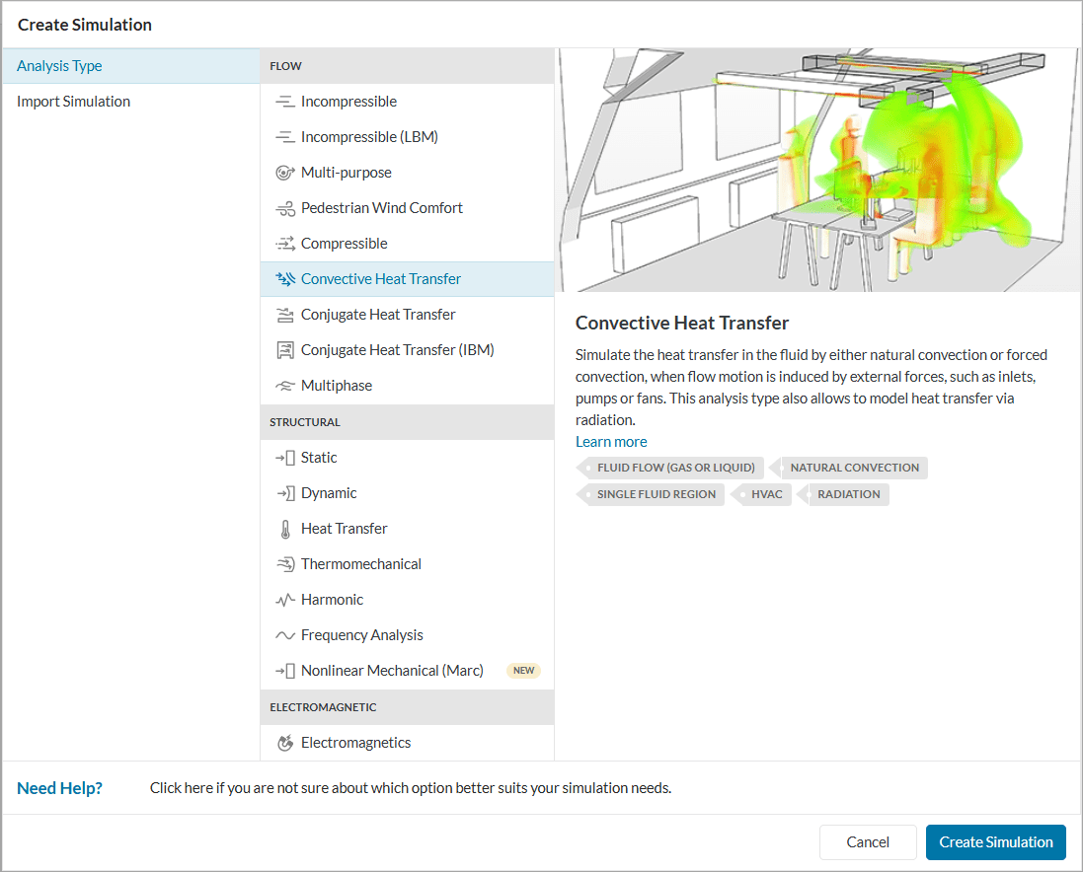Viewport: 1083px width, 872px height.
Task: Click the Incompressible flow icon
Action: [x=284, y=102]
